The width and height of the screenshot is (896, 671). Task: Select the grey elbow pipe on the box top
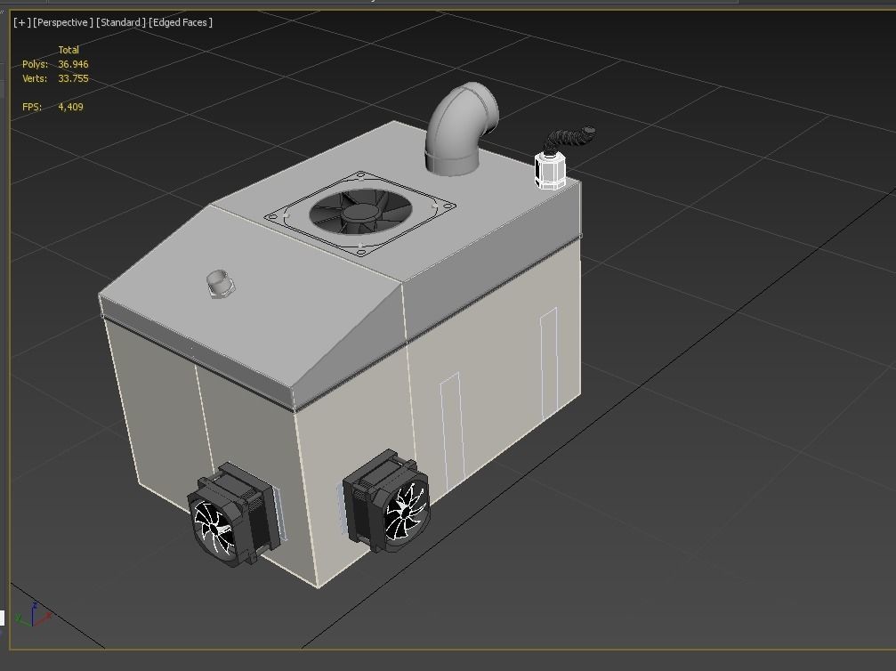(460, 129)
